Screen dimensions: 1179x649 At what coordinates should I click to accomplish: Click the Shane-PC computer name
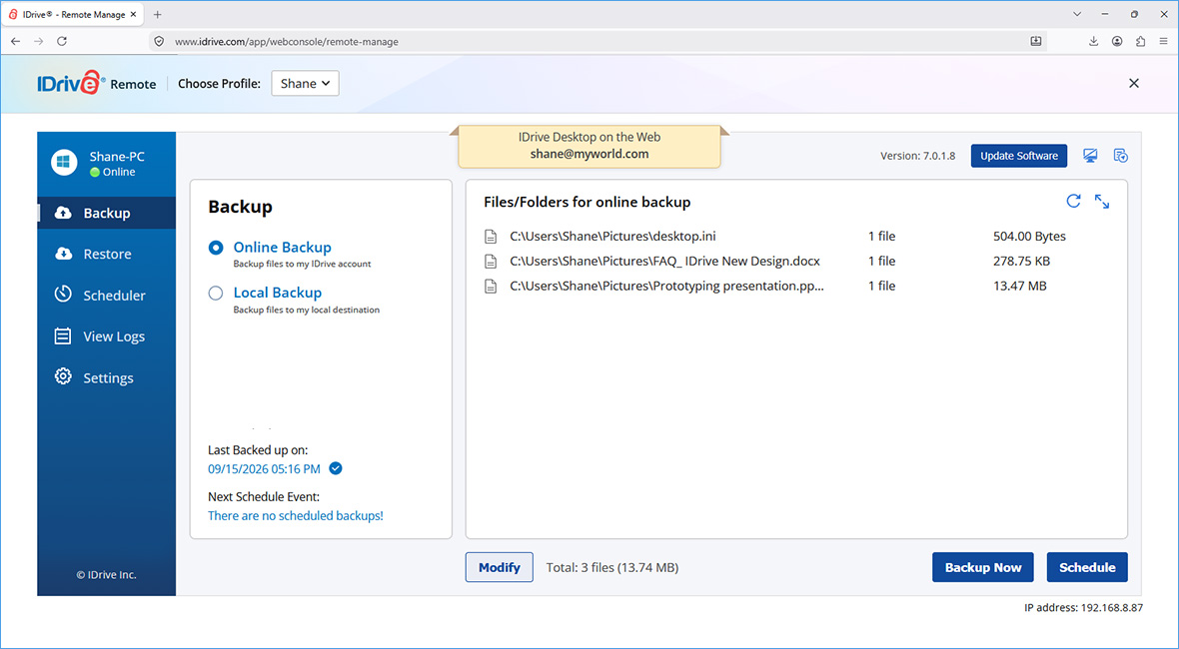coord(117,156)
